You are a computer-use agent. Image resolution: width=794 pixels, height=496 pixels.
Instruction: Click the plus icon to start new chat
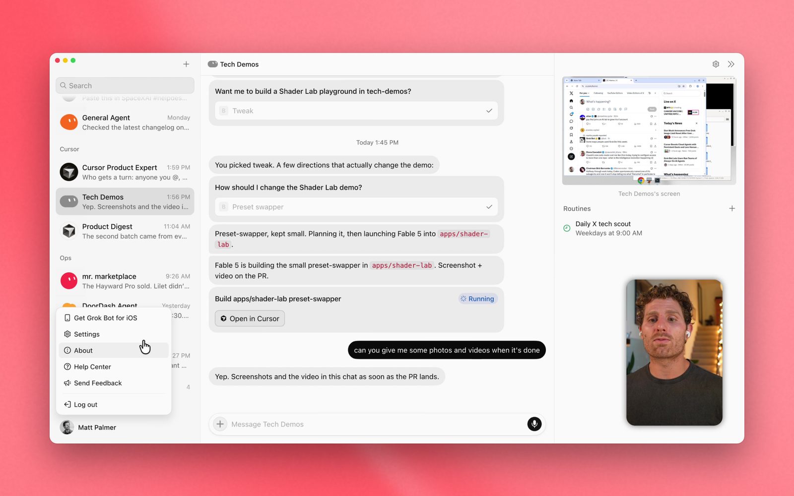coord(186,64)
